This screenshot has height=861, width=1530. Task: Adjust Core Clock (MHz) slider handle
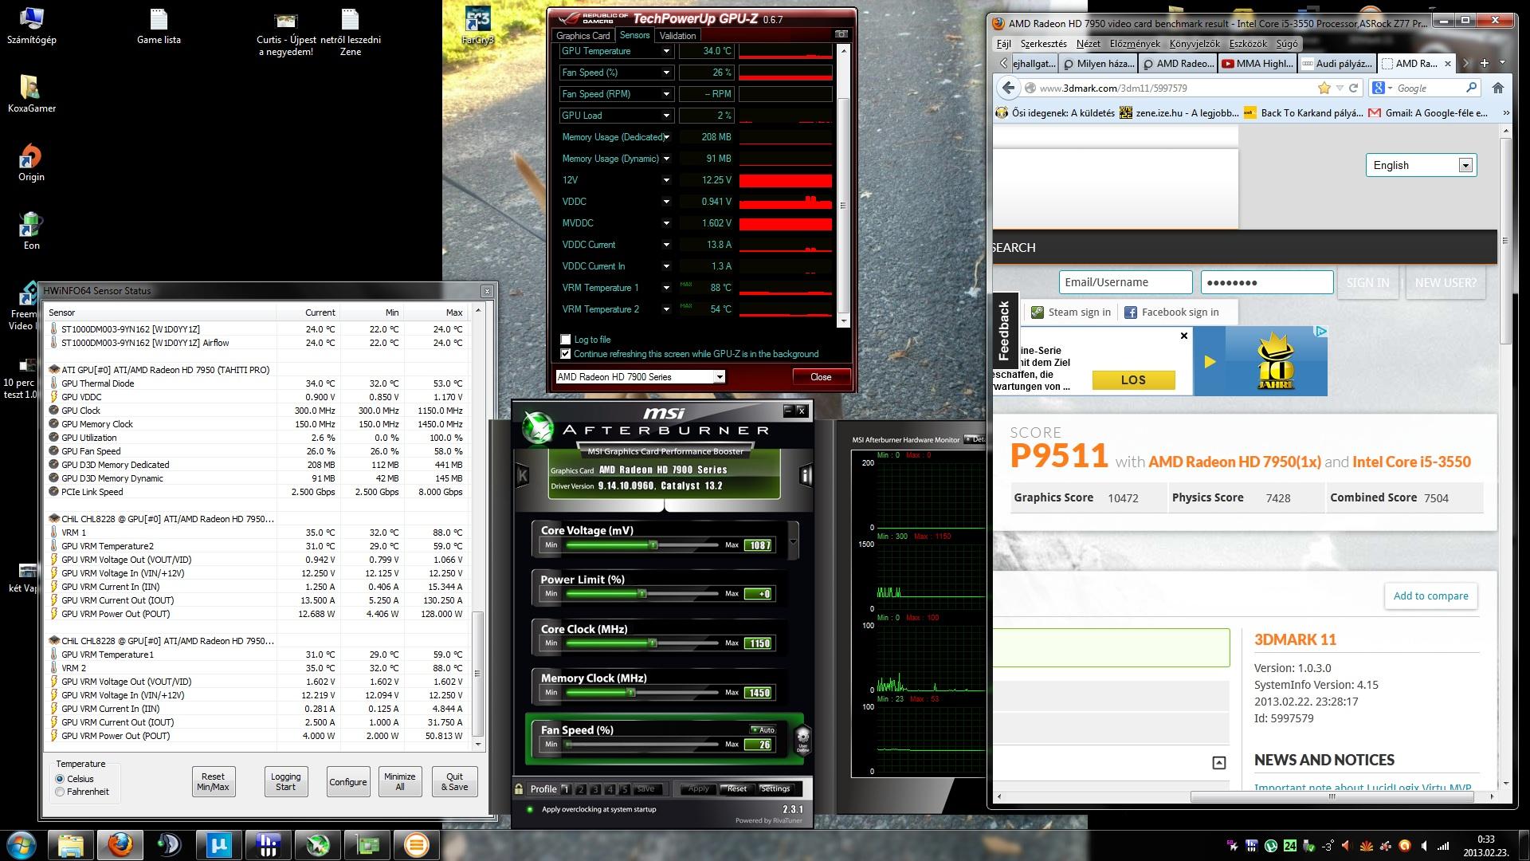[653, 643]
